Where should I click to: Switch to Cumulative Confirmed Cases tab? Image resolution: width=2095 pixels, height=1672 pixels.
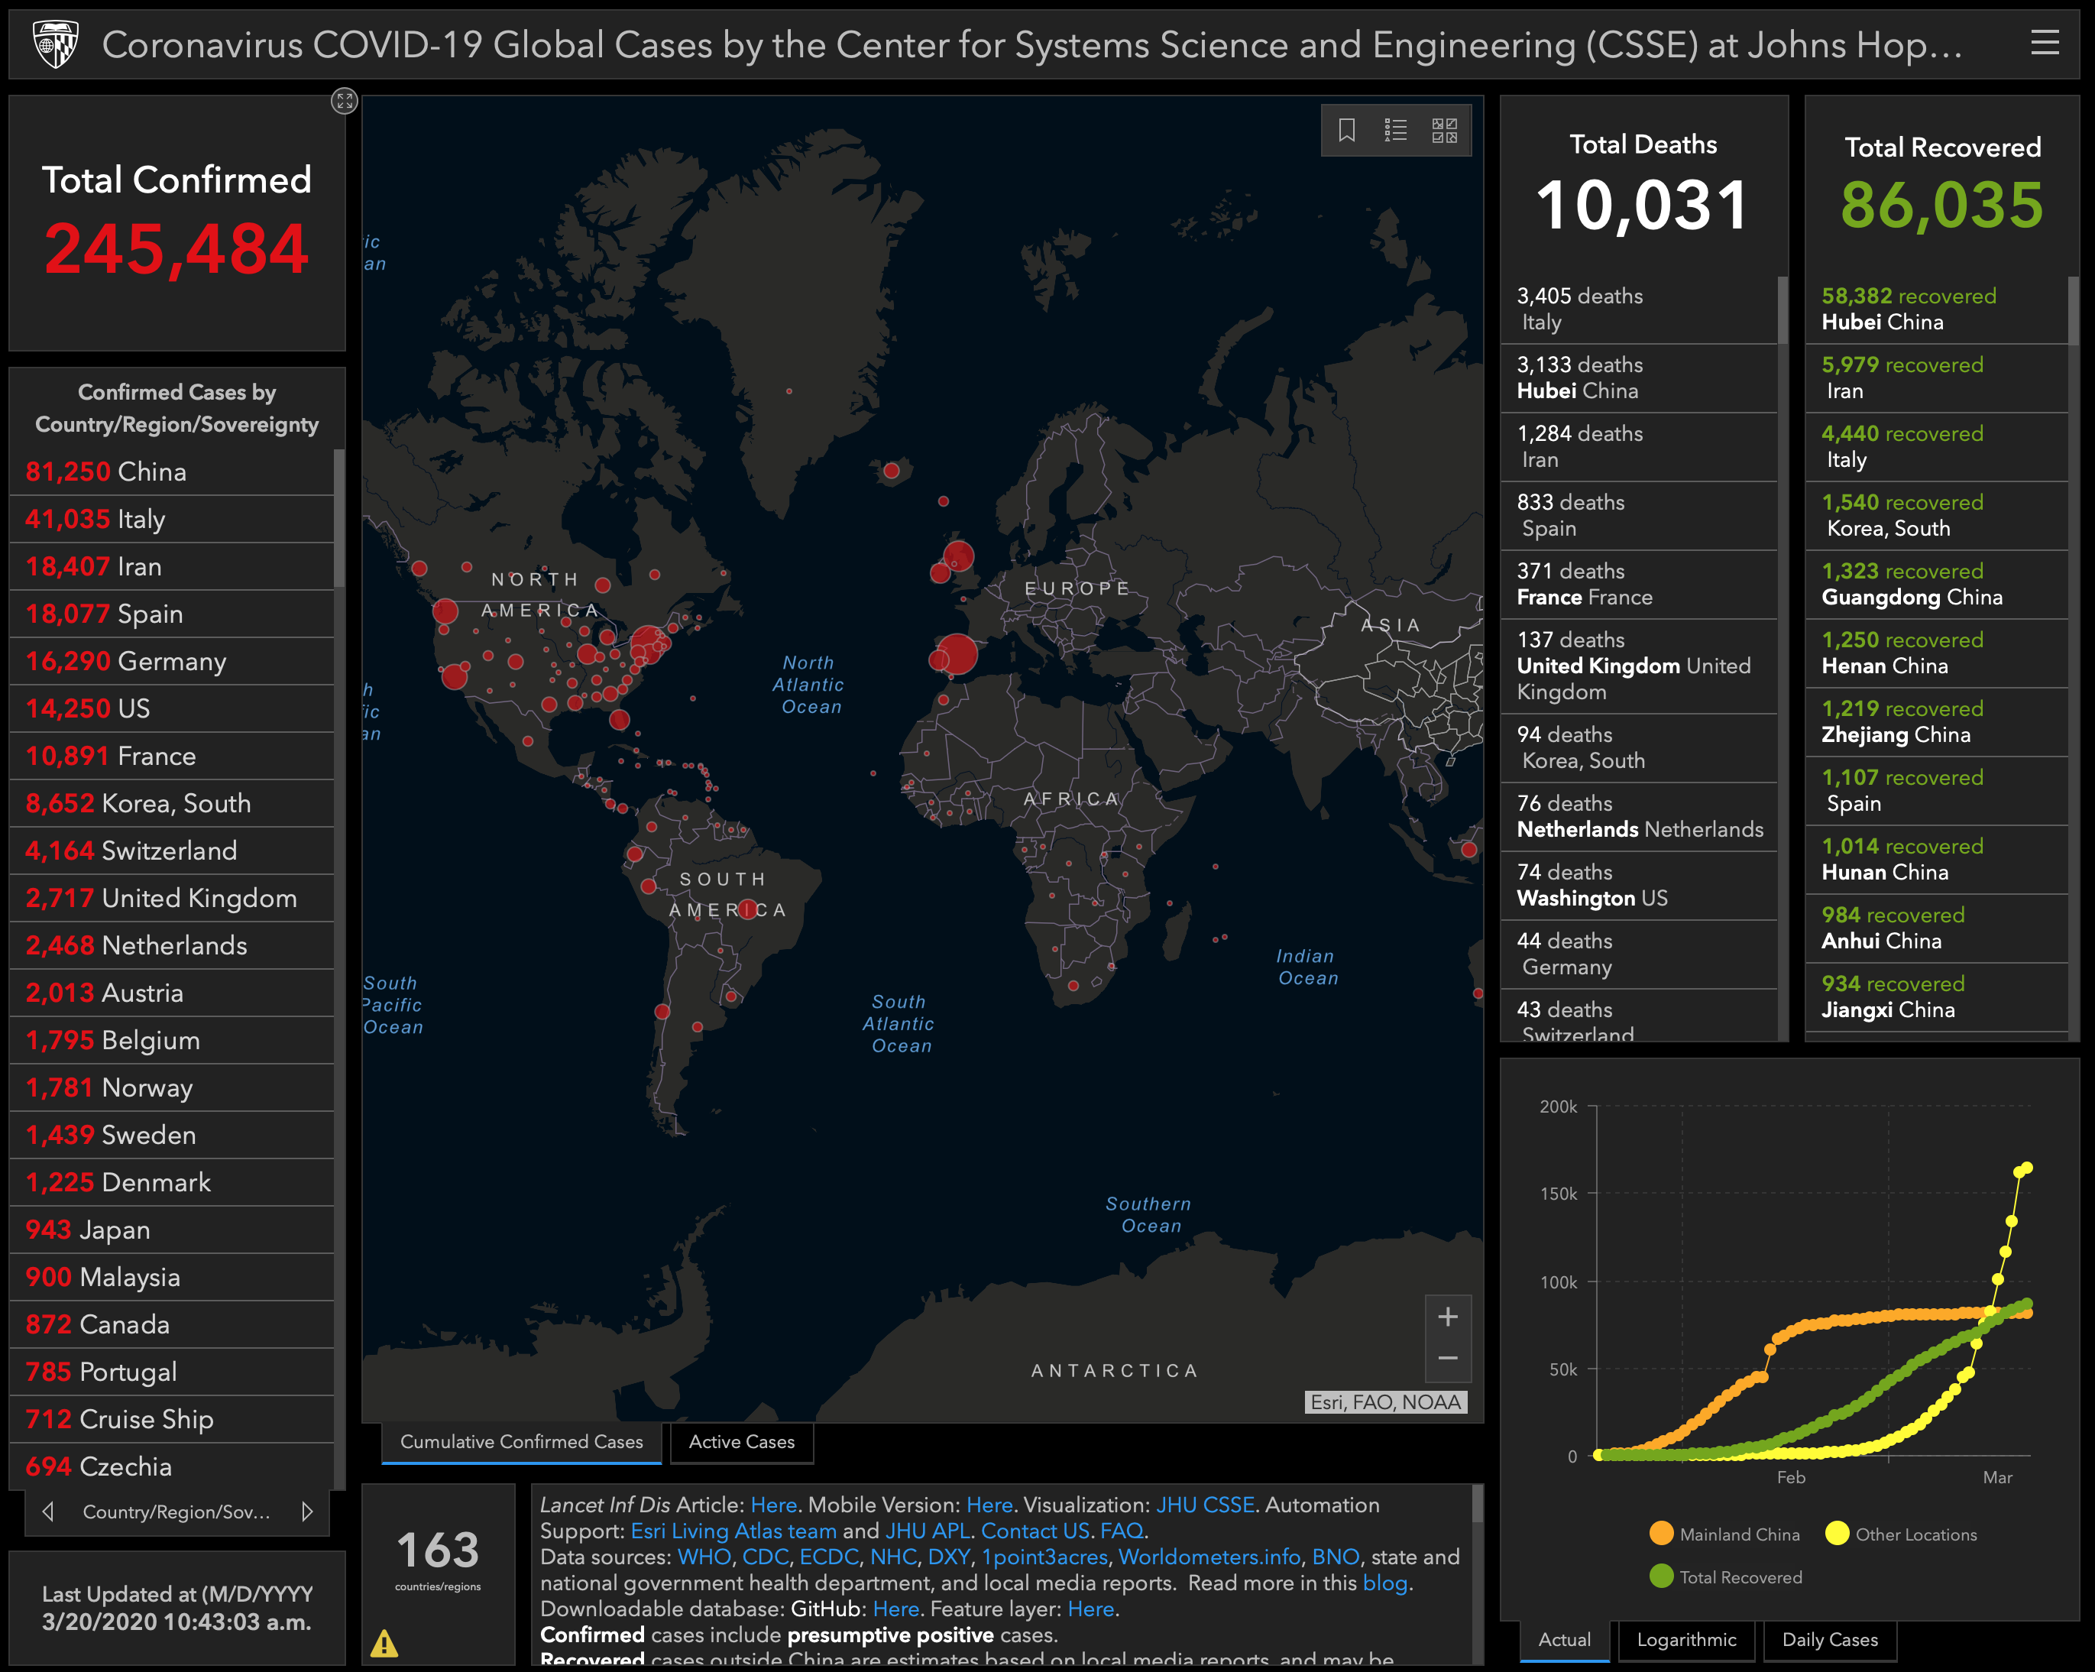[522, 1443]
